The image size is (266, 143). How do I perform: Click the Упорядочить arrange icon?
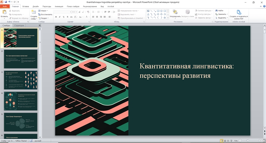175,12
